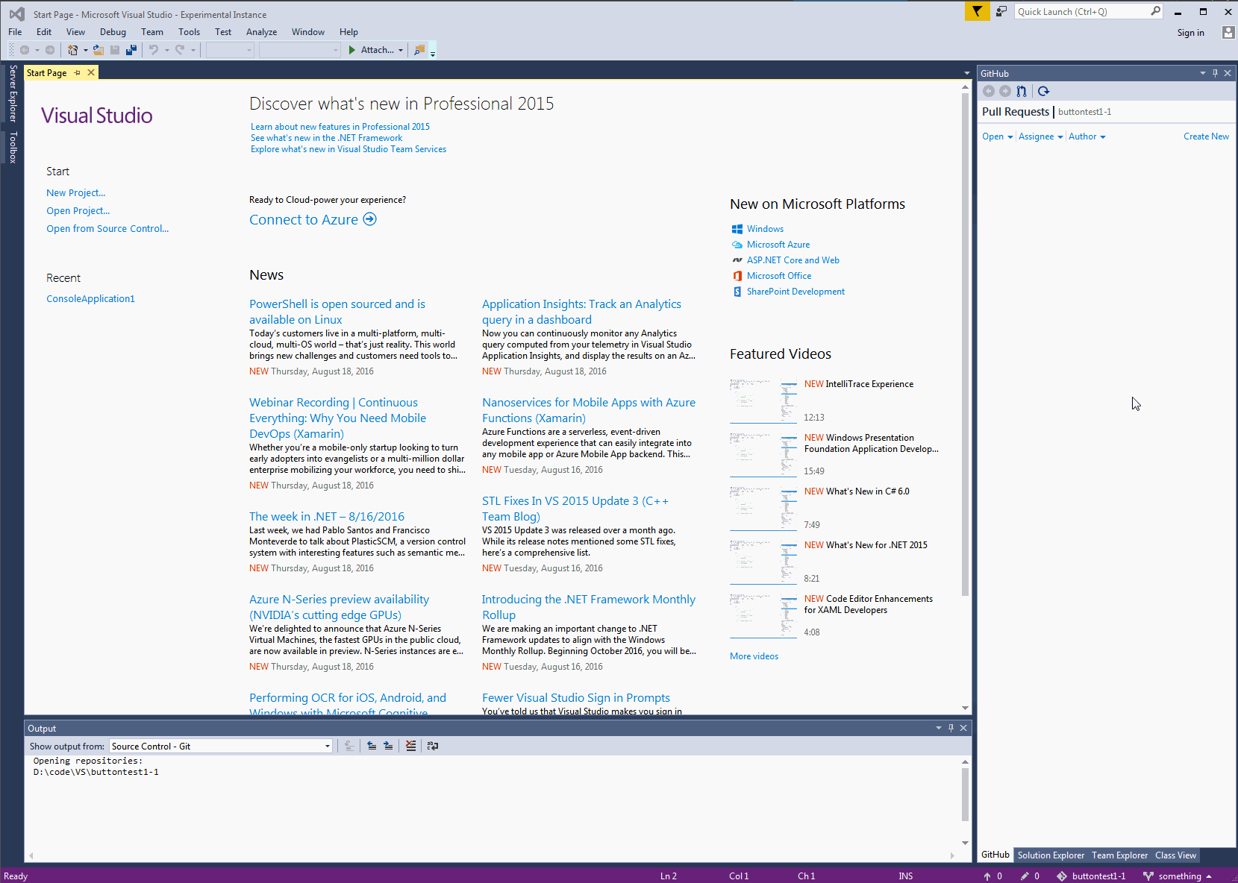Click the Connect to Azure arrow icon
Screen dimensions: 1238x883
tap(369, 219)
